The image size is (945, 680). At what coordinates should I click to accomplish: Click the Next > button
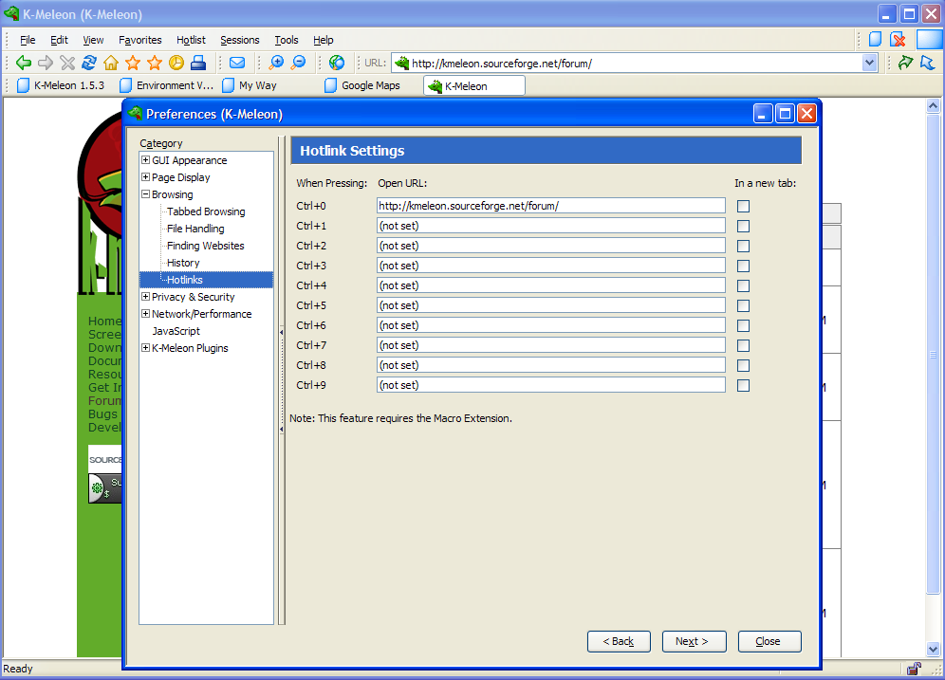pos(693,641)
